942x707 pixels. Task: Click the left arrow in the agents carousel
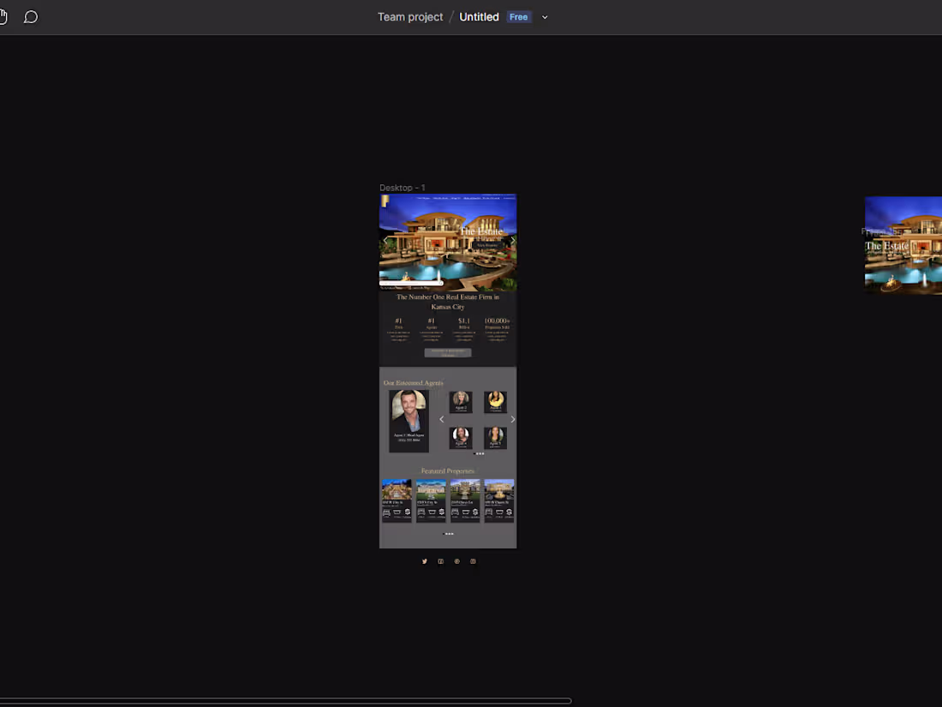point(442,418)
